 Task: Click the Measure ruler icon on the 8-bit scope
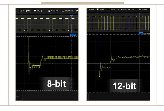point(63,11)
